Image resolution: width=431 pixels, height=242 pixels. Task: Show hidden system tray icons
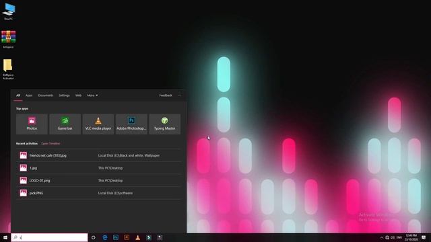pos(382,237)
